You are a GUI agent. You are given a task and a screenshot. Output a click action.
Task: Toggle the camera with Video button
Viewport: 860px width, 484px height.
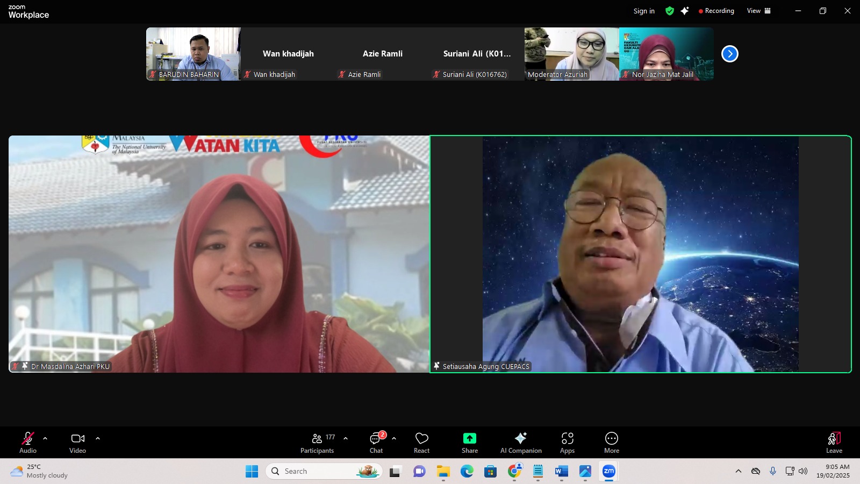77,443
